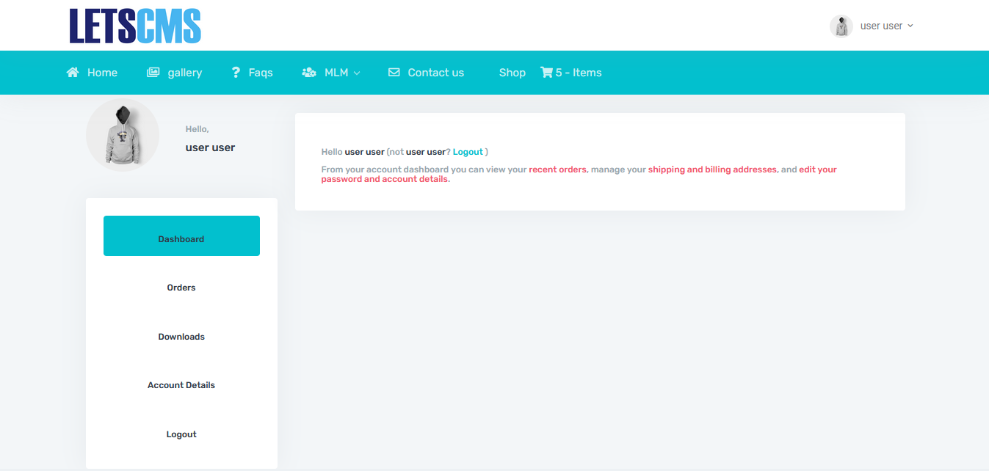
Task: Open shipping and billing addresses link
Action: click(x=711, y=169)
